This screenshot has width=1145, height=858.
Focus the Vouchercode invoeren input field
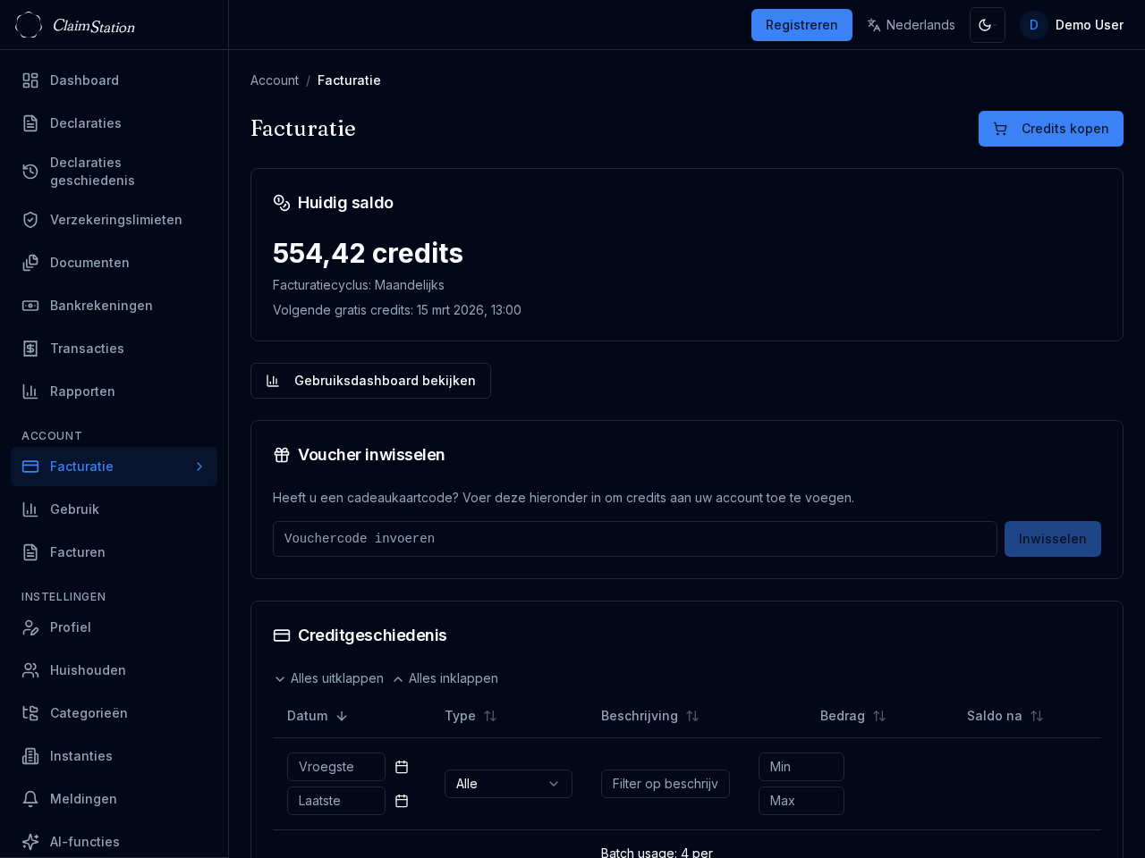pyautogui.click(x=634, y=539)
